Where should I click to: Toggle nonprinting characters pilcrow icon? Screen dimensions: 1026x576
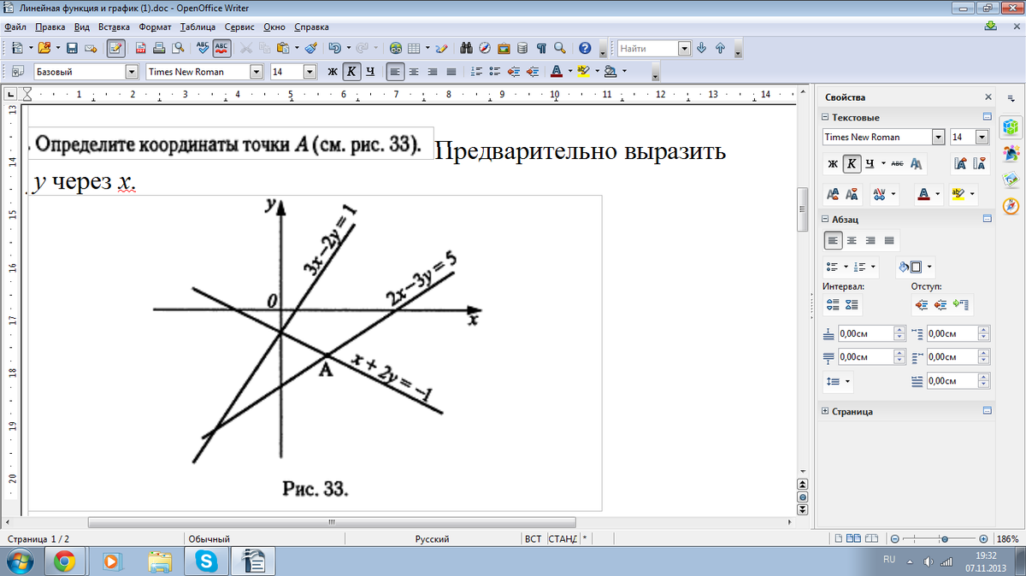[541, 48]
